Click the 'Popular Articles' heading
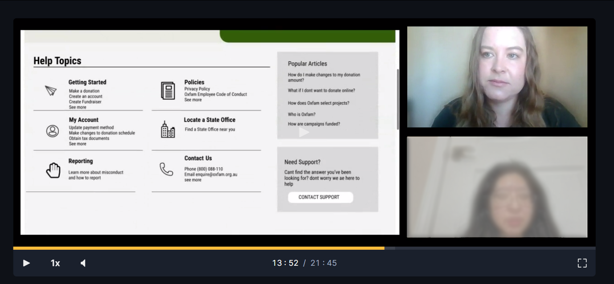 307,64
